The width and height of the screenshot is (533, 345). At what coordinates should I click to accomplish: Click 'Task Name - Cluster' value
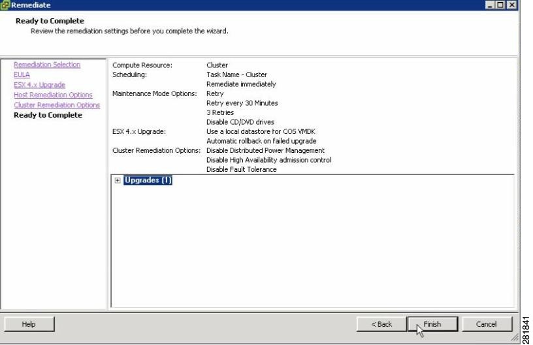point(236,74)
